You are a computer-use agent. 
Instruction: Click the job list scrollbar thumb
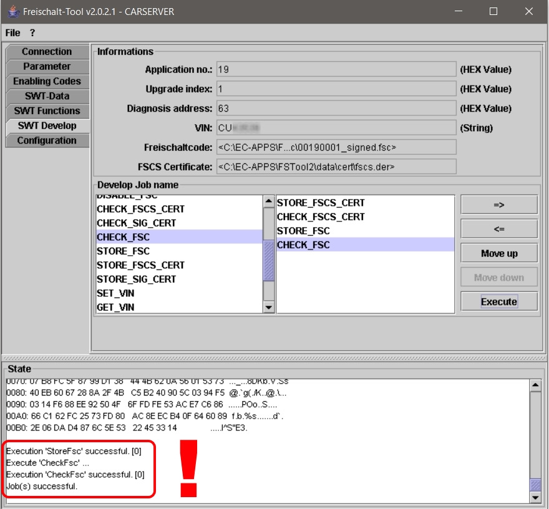[x=268, y=261]
